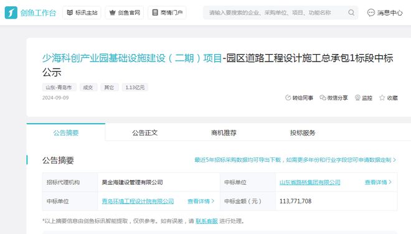Open 剑鱼官网 from the top bar

125,12
